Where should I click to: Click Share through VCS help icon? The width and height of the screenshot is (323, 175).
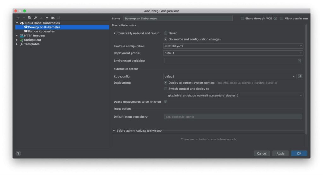click(275, 19)
